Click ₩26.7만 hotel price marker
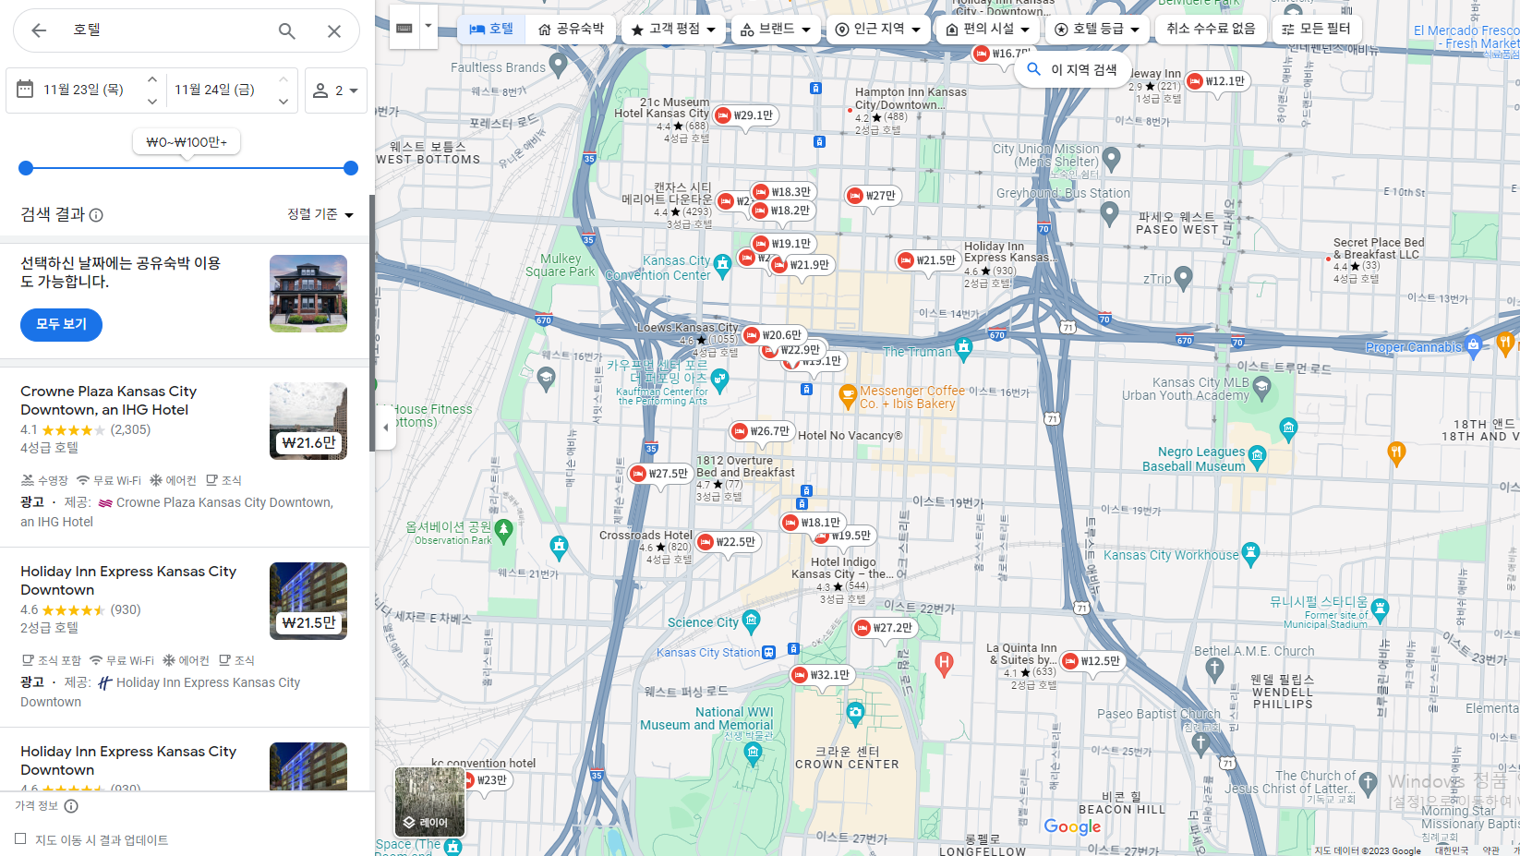The height and width of the screenshot is (856, 1520). click(763, 431)
